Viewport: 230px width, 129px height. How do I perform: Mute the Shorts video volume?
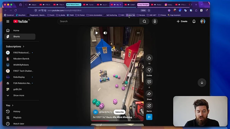point(105,33)
